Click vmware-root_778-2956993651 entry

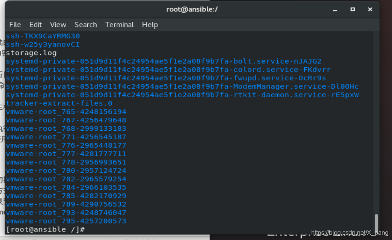(66, 162)
